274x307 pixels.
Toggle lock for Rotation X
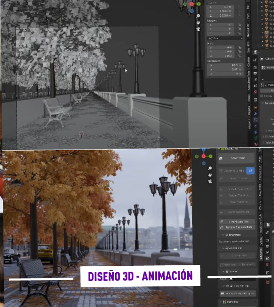[x=239, y=25]
